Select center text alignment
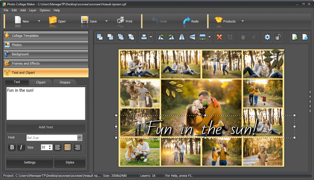This screenshot has width=314, height=180. click(x=67, y=147)
